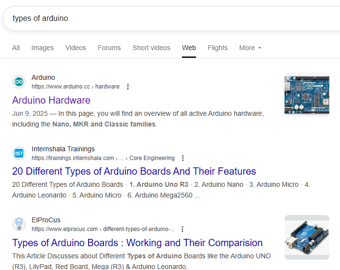Visit the elprocus.com URL
The image size is (340, 270).
coord(103,229)
